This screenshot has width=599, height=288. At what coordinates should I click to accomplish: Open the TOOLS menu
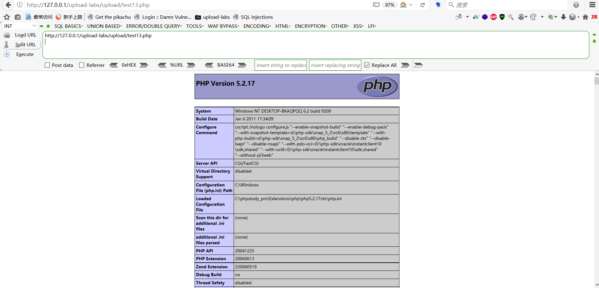195,26
